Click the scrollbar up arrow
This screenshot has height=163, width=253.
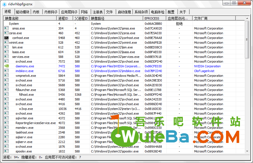click(x=247, y=18)
